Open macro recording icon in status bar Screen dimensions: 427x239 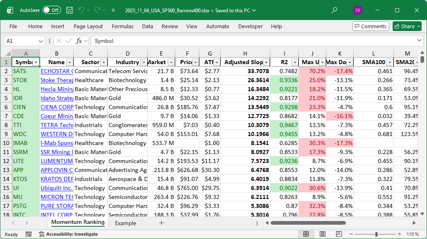pos(29,234)
